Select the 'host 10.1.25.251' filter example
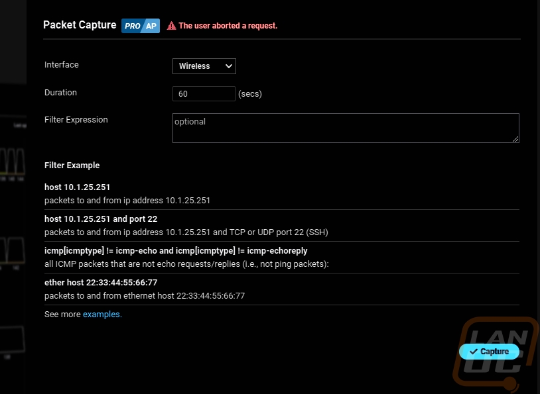Screen dimensions: 540x394 [77, 187]
